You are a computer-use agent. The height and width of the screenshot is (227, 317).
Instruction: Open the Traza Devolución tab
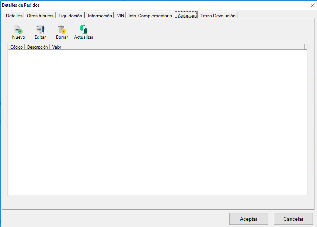tap(218, 16)
